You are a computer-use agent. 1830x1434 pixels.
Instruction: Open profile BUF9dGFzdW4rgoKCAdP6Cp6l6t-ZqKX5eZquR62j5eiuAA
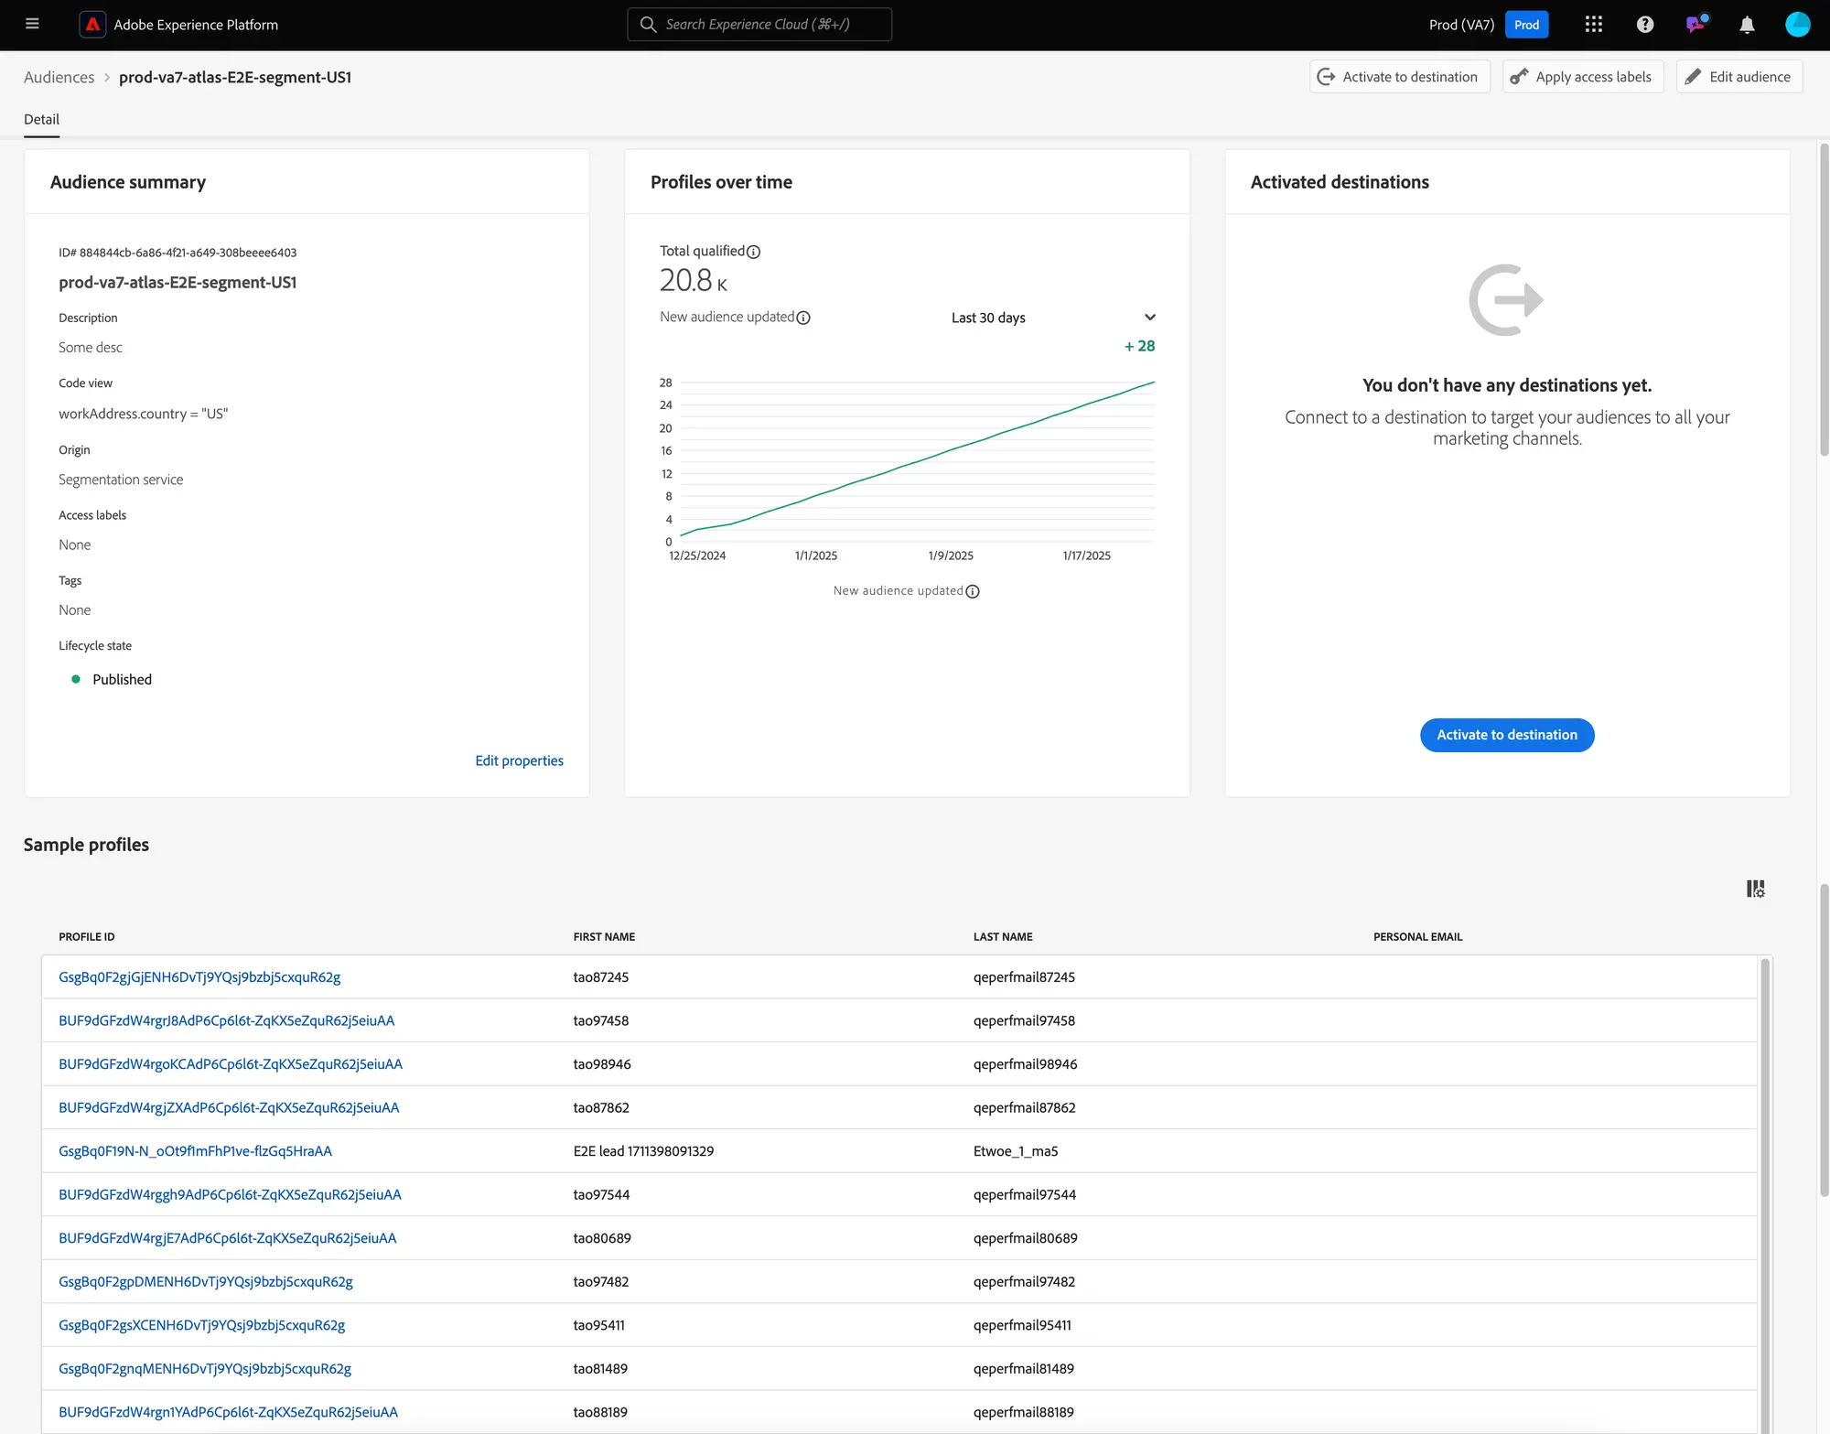pos(231,1064)
